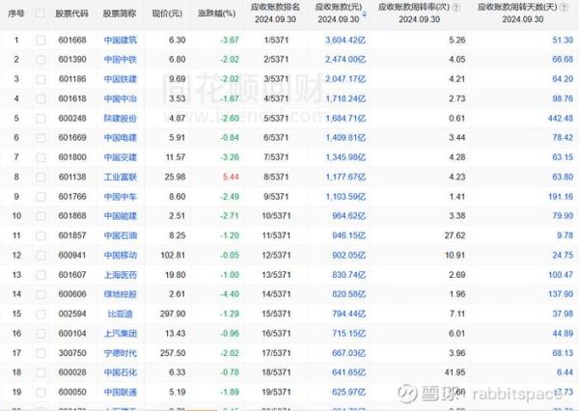Viewport: 579px width, 411px height.
Task: Check the box for 601766 中国中车
Action: [x=41, y=197]
